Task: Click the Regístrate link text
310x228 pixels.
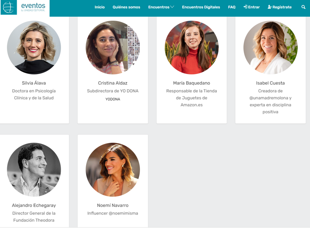Action: (282, 7)
